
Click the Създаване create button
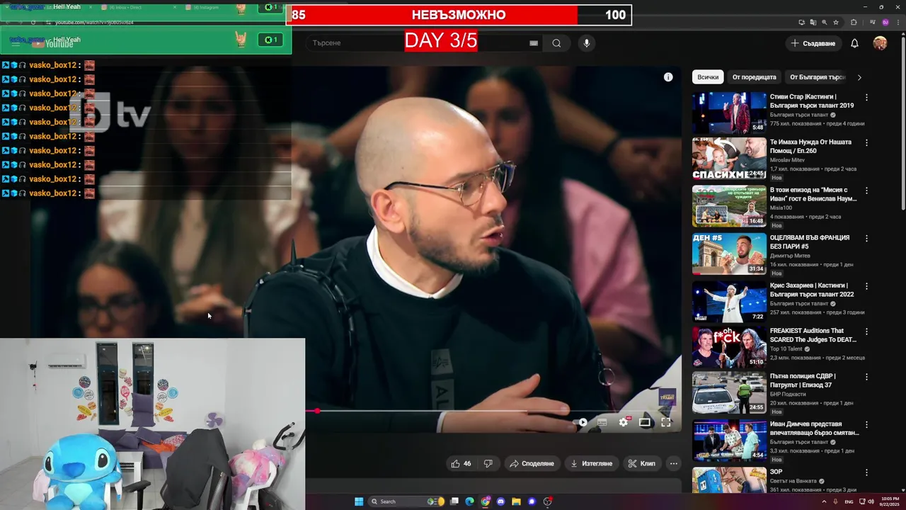[813, 43]
